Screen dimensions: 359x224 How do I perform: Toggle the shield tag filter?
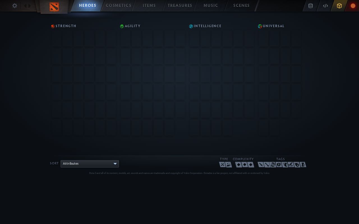click(x=279, y=165)
